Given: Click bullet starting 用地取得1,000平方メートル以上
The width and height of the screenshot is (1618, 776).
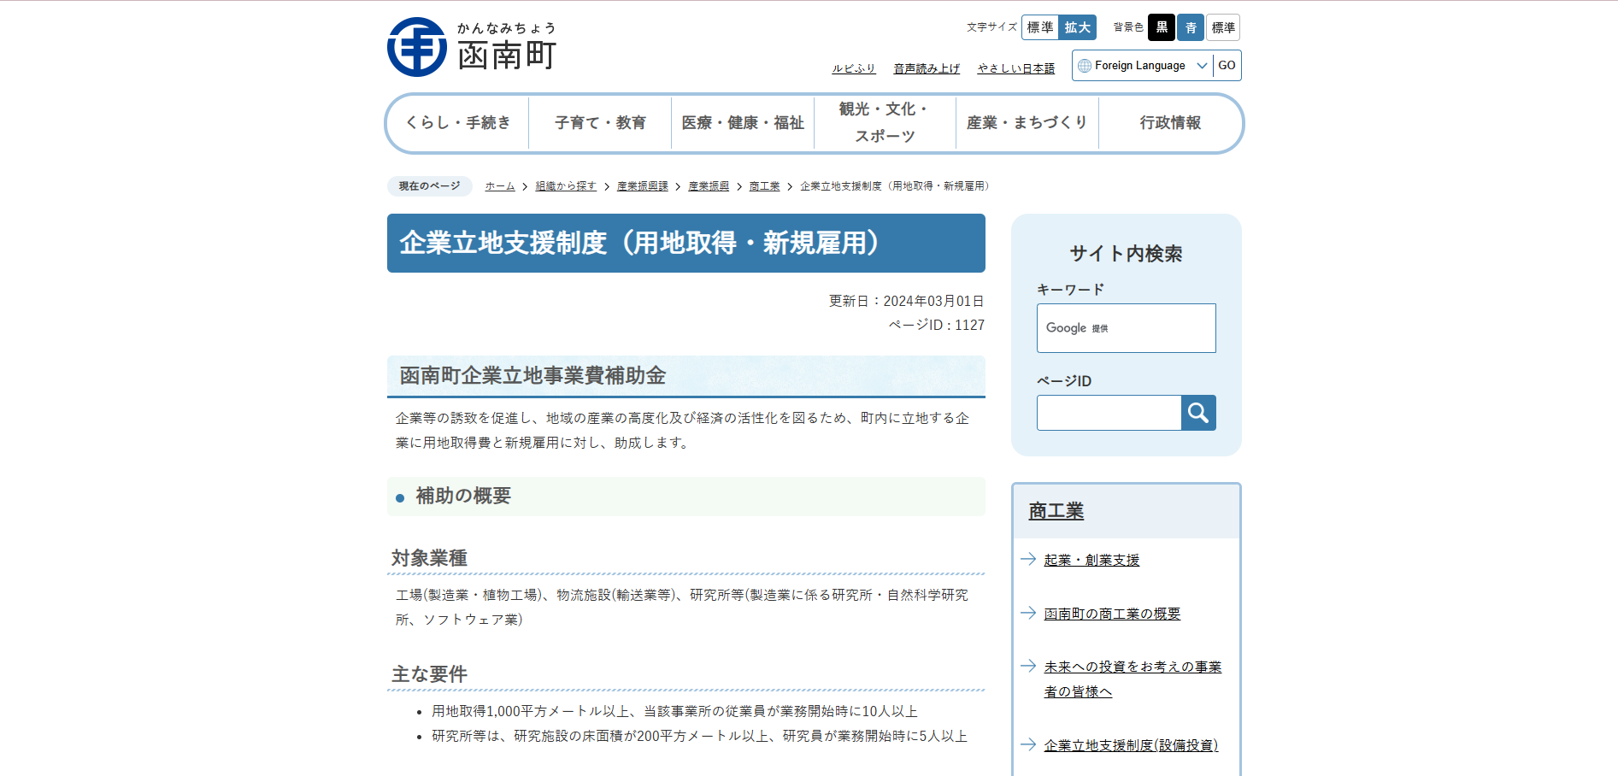Looking at the screenshot, I should 674,711.
